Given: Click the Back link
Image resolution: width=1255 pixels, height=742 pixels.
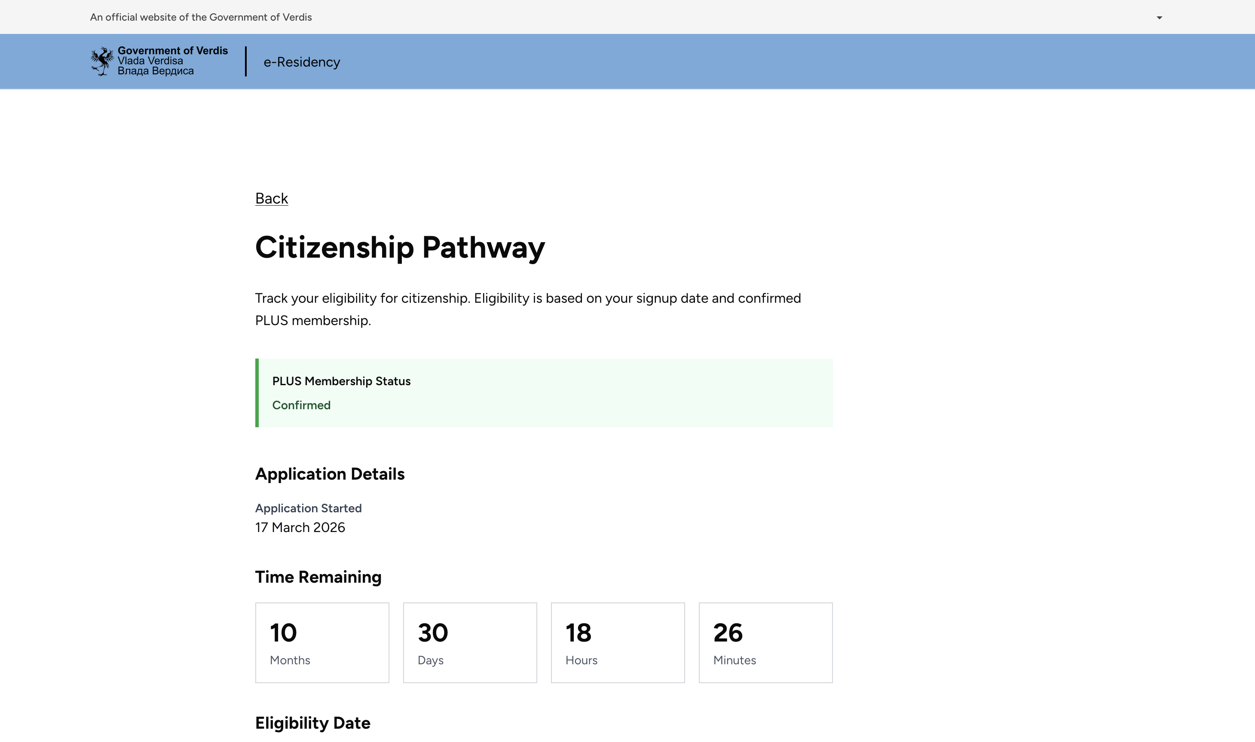Looking at the screenshot, I should (x=271, y=198).
